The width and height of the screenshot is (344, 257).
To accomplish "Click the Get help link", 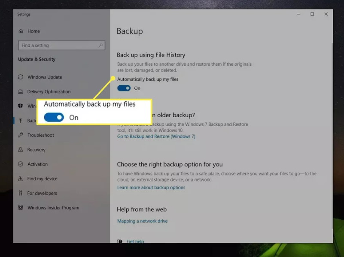I will pyautogui.click(x=135, y=242).
